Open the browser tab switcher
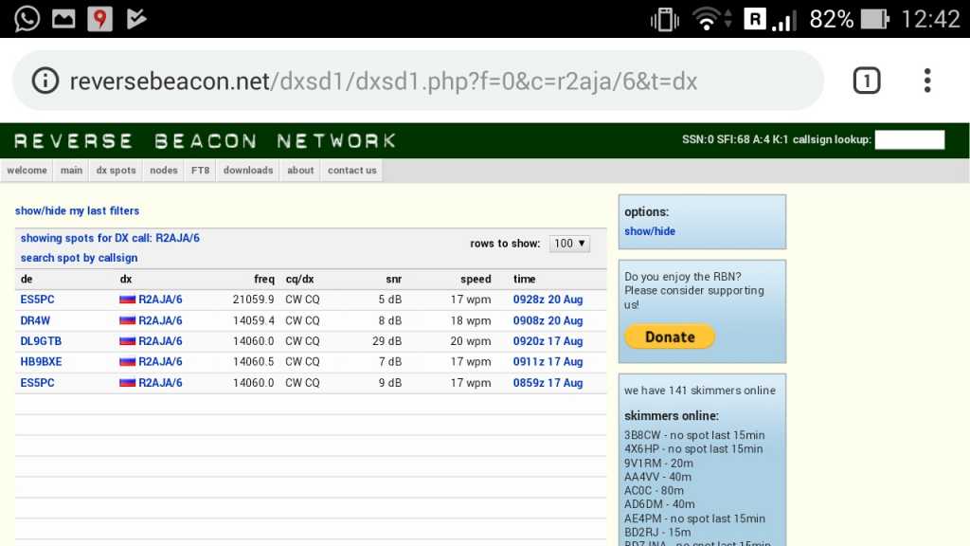970x546 pixels. 867,81
